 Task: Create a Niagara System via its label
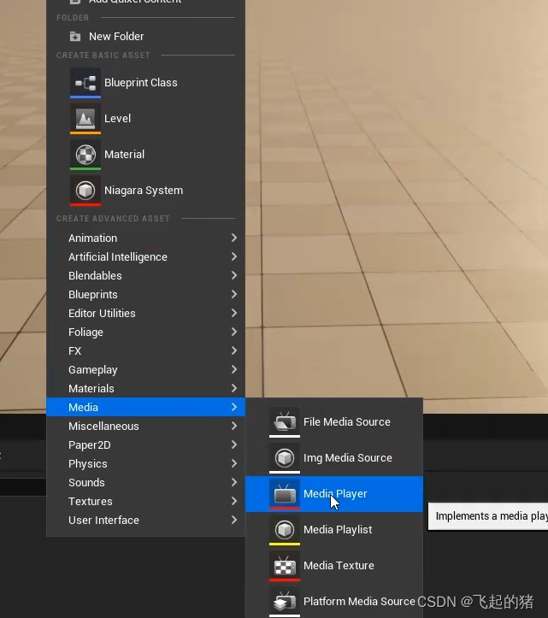[x=144, y=191]
